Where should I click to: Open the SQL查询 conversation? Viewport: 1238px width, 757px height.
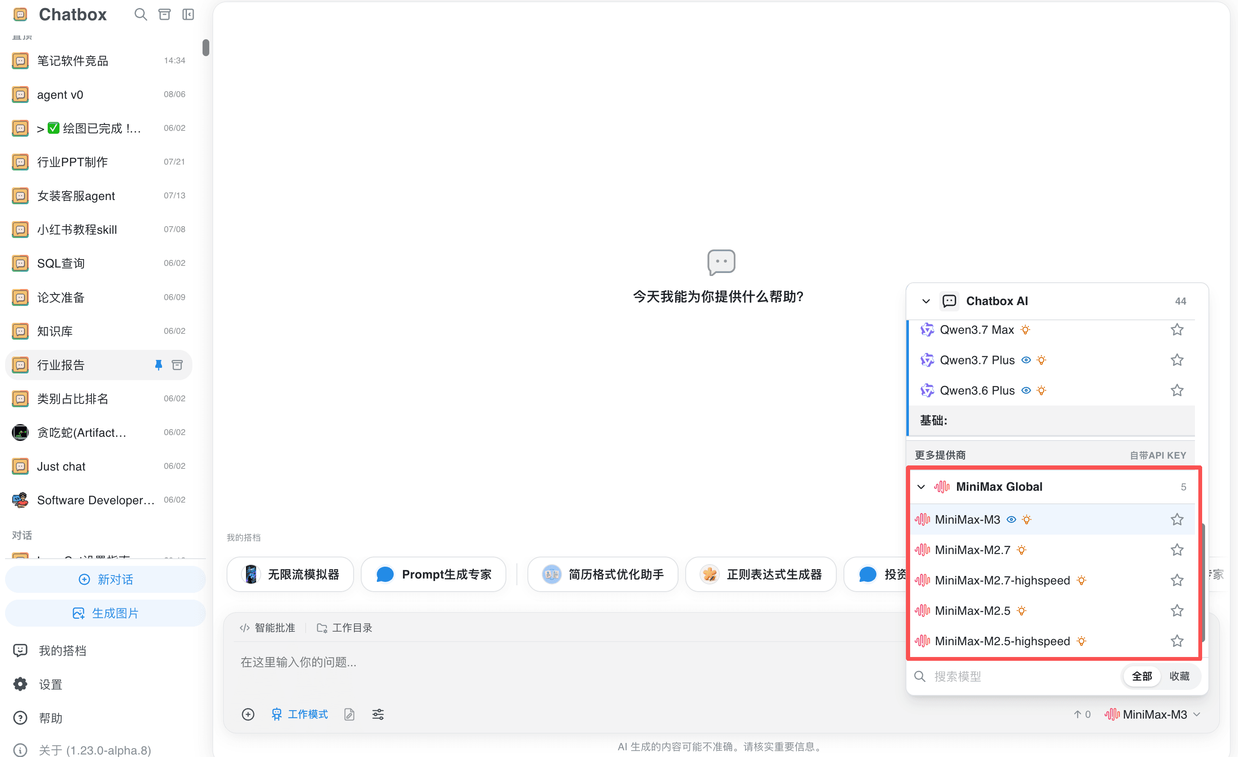tap(98, 263)
